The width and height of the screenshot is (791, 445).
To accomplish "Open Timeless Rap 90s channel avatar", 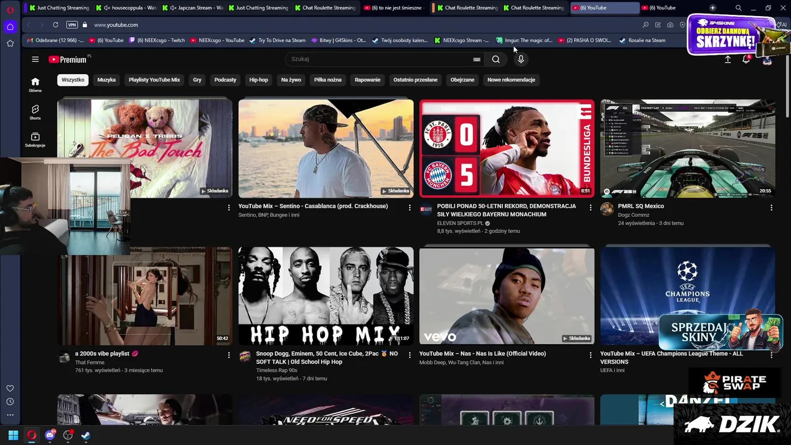I will click(245, 357).
